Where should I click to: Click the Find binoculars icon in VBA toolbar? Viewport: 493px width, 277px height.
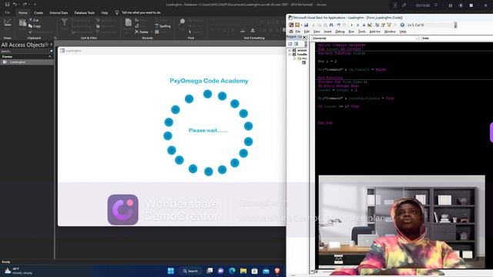331,25
